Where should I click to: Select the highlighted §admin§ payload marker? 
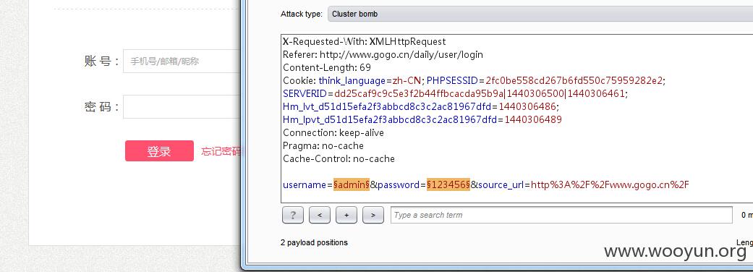point(352,184)
